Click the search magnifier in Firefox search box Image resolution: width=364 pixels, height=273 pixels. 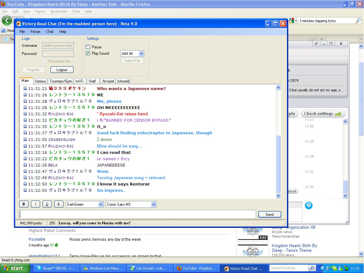click(358, 21)
